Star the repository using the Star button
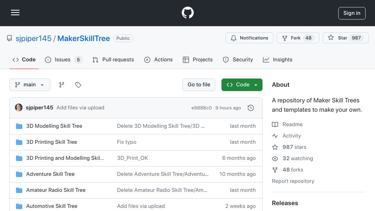 [345, 38]
